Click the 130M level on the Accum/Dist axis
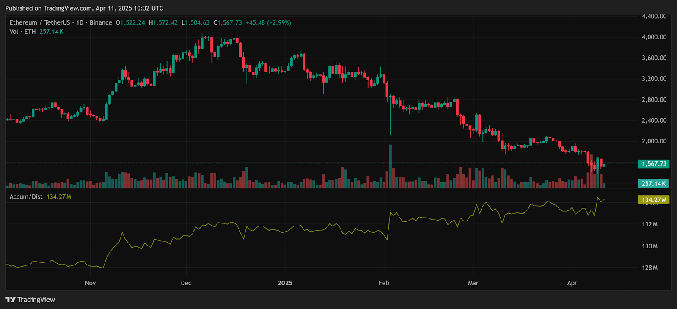This screenshot has height=309, width=677. [649, 246]
